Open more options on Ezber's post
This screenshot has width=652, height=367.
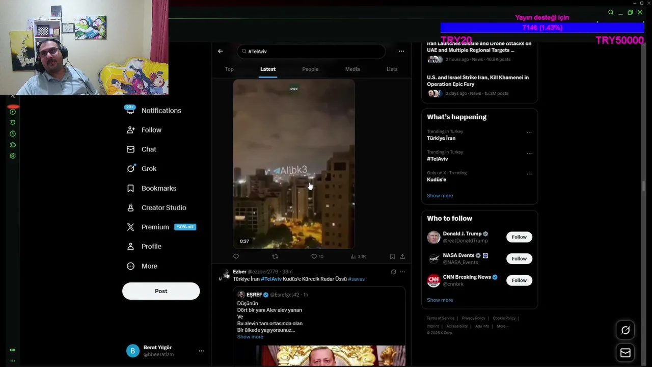point(402,272)
